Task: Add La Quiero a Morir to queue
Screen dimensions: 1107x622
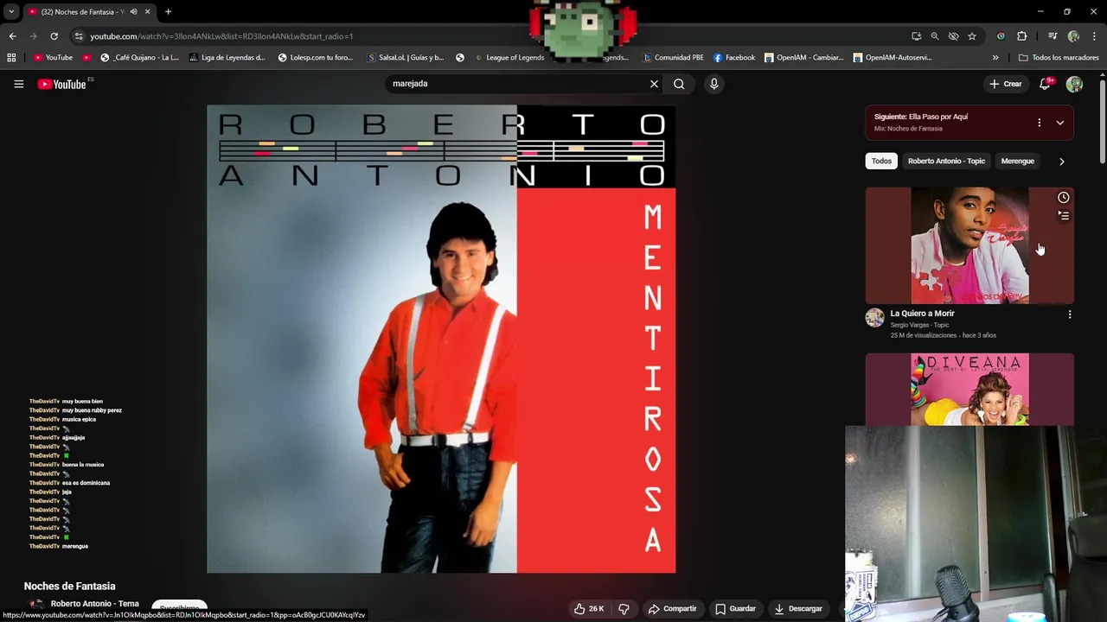Action: (x=1063, y=216)
